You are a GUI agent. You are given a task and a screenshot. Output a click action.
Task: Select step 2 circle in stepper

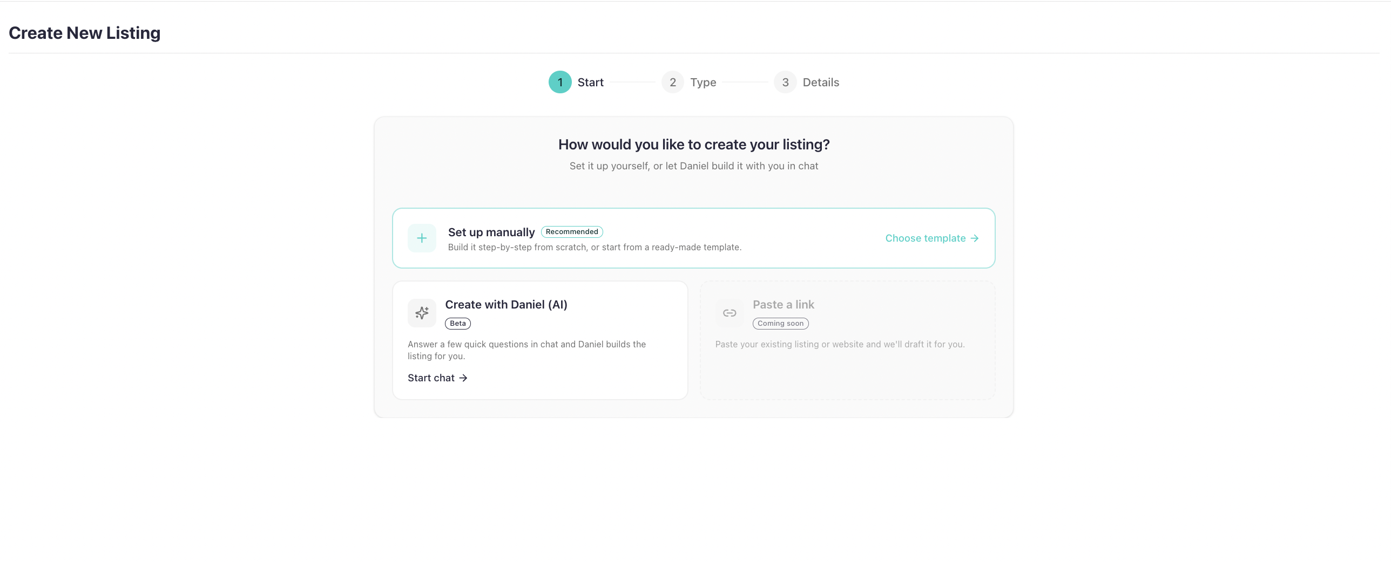[673, 82]
